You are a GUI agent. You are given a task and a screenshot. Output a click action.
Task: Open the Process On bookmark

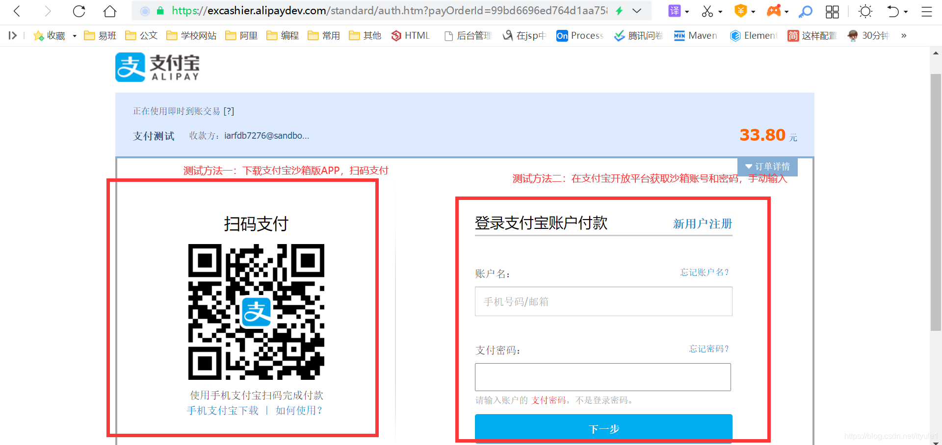580,35
